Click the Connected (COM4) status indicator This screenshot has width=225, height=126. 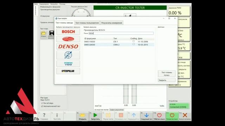tap(179, 106)
